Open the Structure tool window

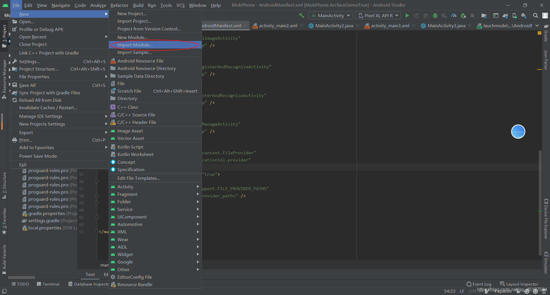click(4, 185)
